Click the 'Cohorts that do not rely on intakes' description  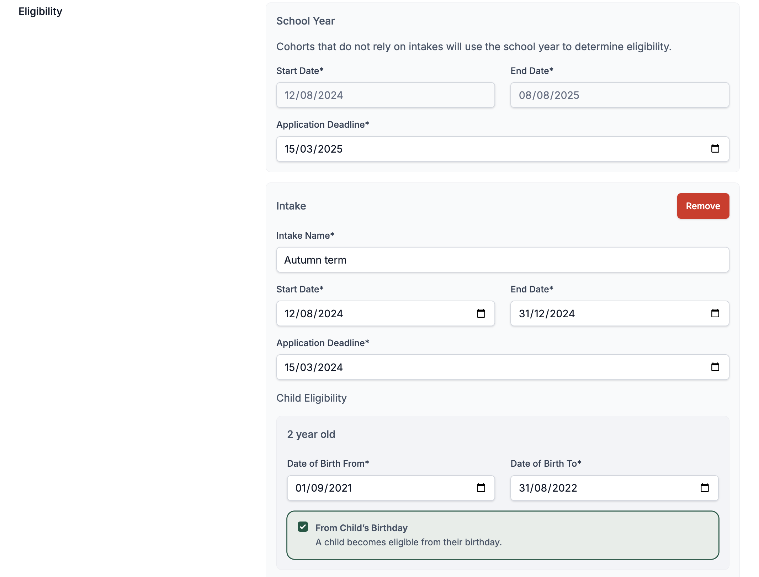coord(474,47)
